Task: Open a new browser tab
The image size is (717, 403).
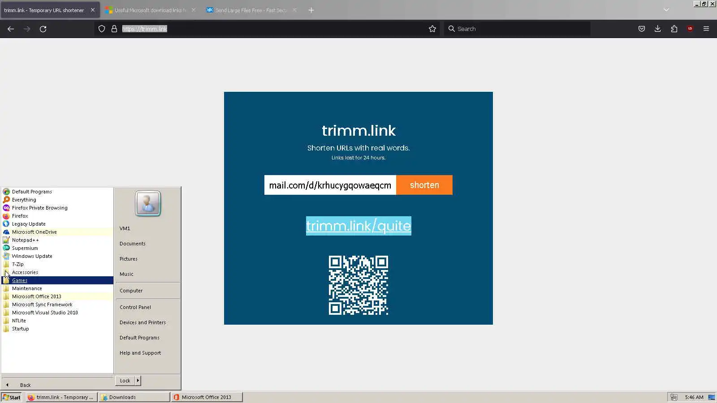Action: tap(311, 10)
